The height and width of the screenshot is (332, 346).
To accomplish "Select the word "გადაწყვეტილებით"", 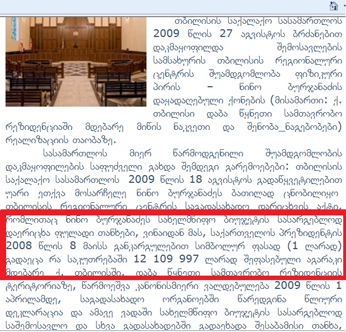I will click(300, 181).
